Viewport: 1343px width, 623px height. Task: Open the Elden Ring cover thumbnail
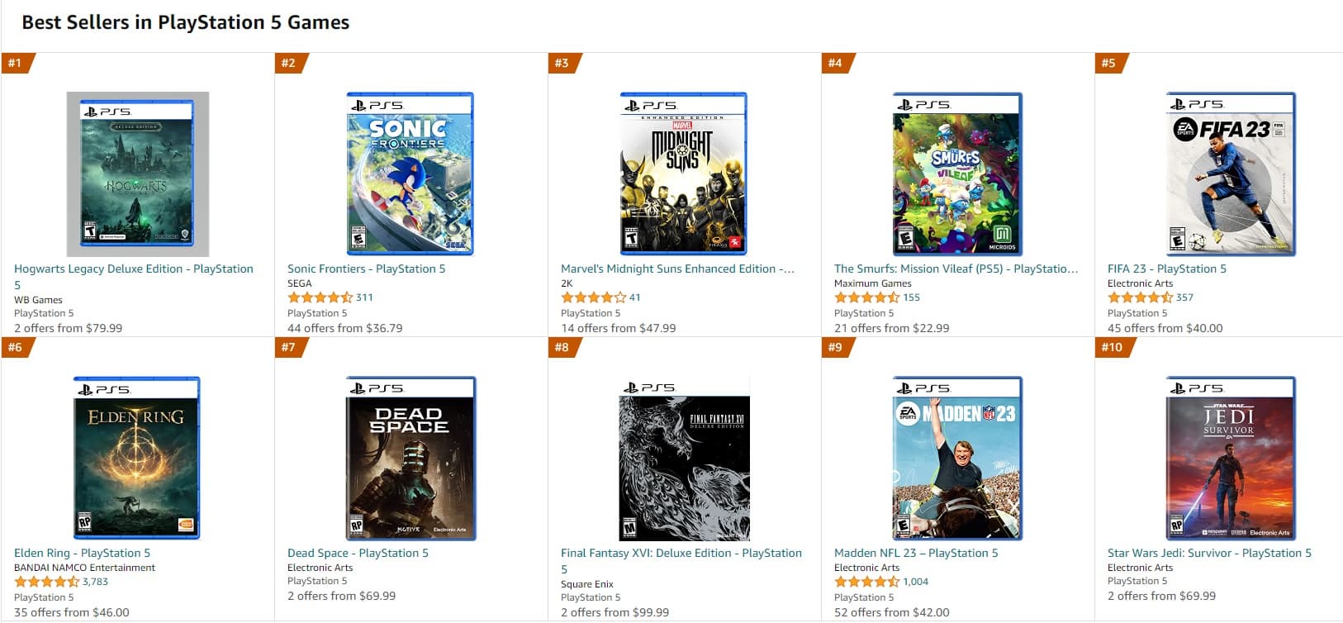[137, 458]
